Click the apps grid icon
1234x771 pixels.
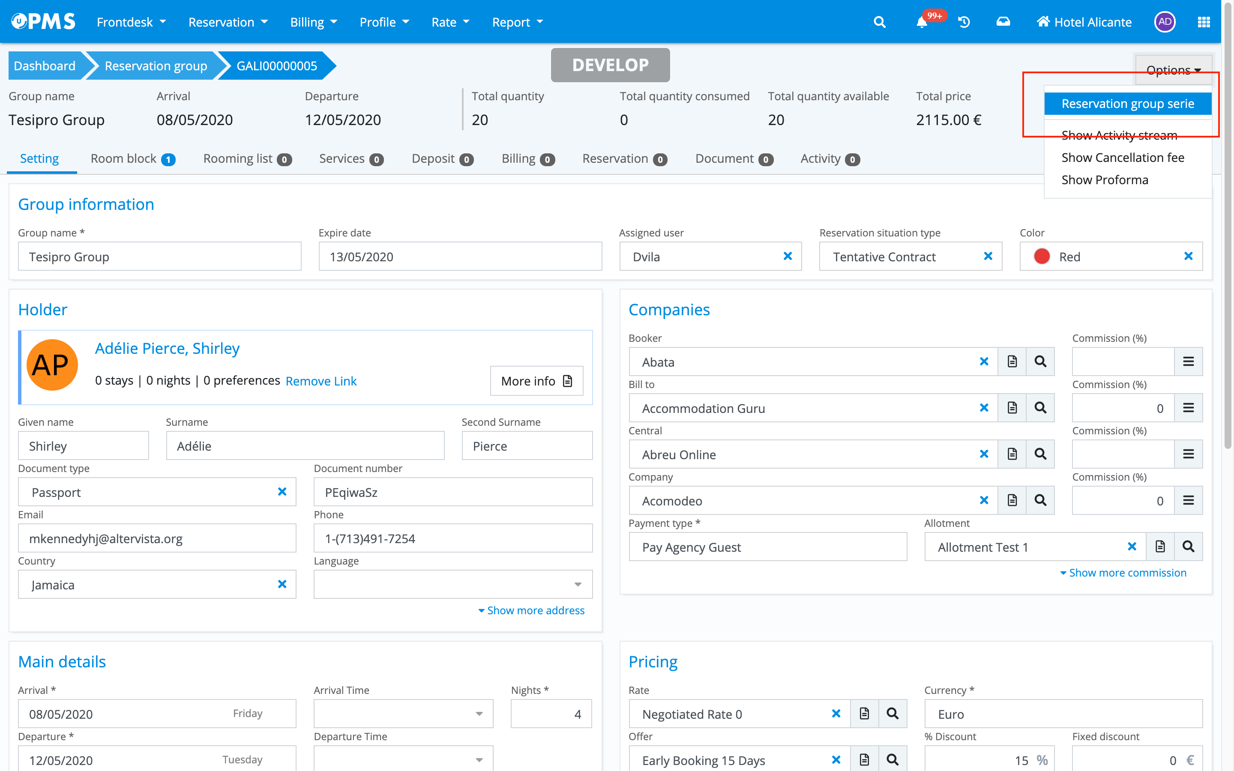click(x=1204, y=22)
